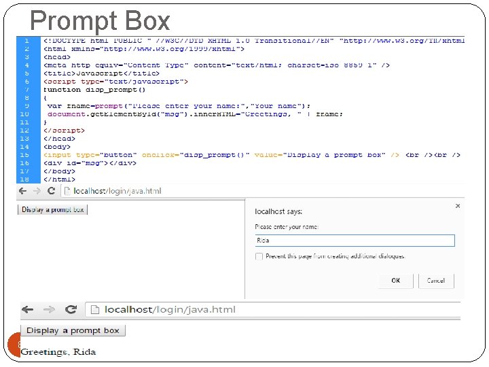Click the document.getElementById code line
The width and height of the screenshot is (489, 367).
point(195,114)
